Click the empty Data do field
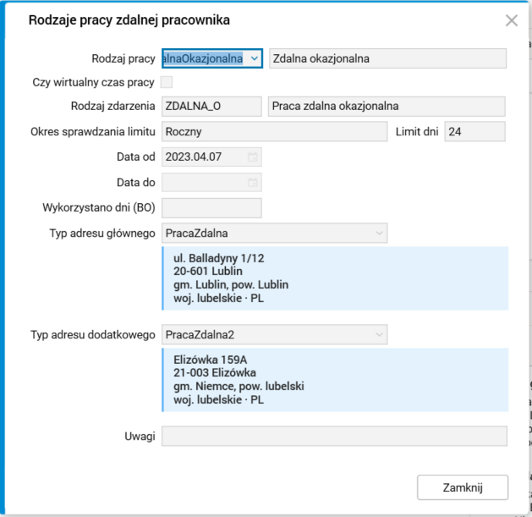The height and width of the screenshot is (517, 532). coord(203,182)
